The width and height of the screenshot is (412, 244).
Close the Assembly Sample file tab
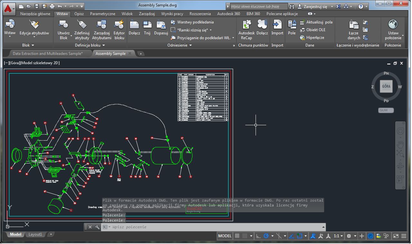130,54
